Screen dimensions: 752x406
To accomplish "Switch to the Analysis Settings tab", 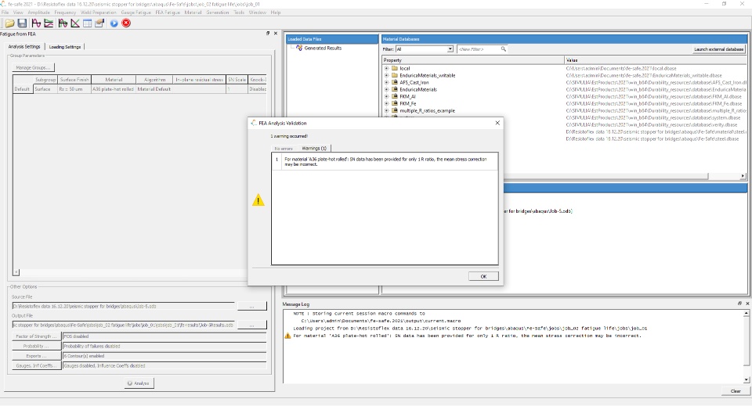I will [24, 46].
